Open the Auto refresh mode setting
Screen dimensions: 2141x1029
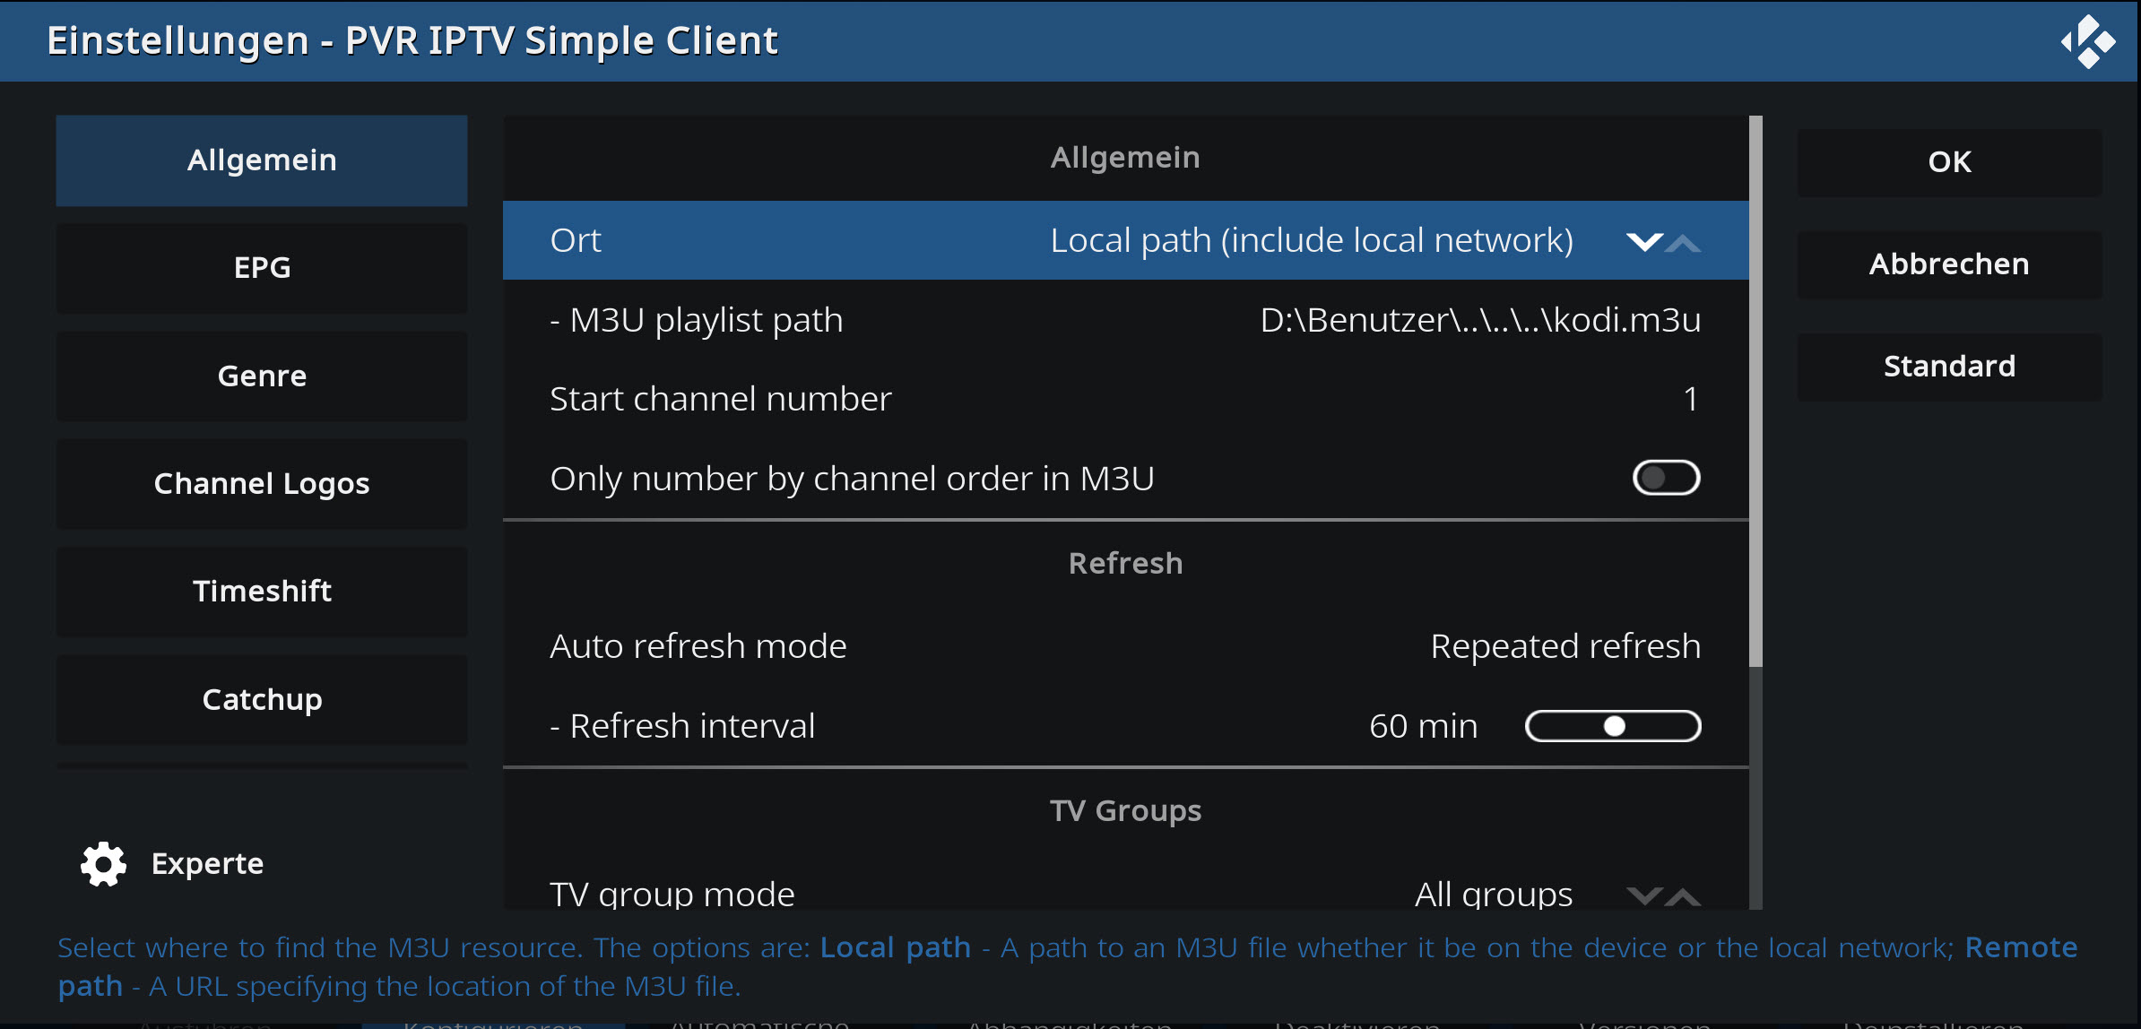pyautogui.click(x=1126, y=646)
